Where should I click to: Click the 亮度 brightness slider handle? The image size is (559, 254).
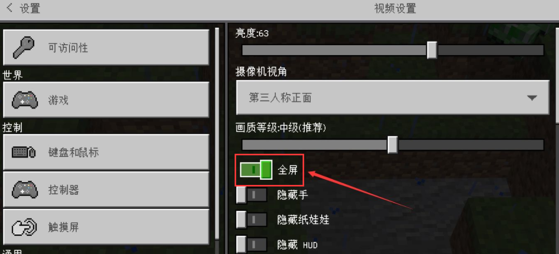432,50
